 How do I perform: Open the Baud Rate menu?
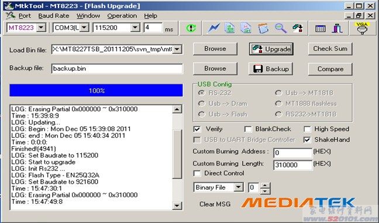pyautogui.click(x=54, y=16)
